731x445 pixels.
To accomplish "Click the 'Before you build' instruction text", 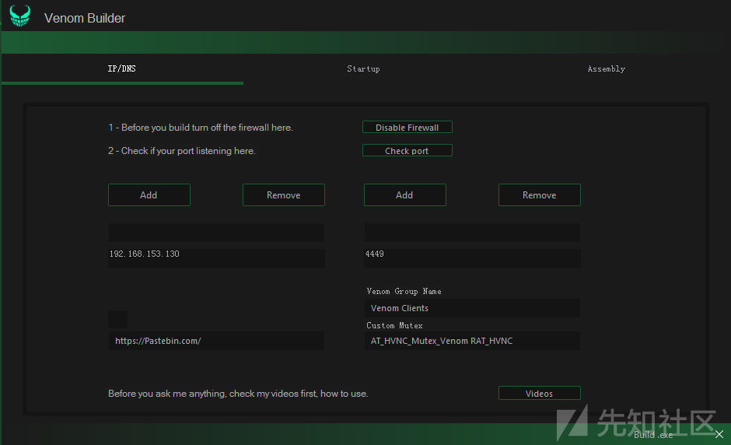I will coord(201,128).
